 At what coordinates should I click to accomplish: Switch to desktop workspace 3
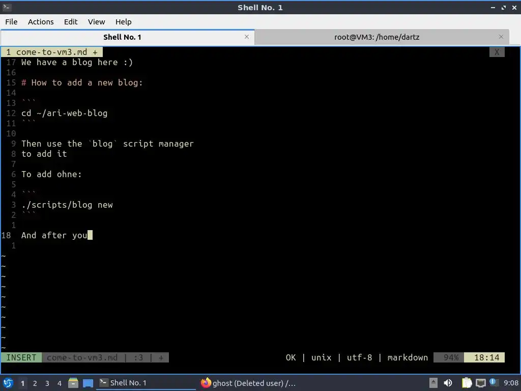tap(47, 383)
